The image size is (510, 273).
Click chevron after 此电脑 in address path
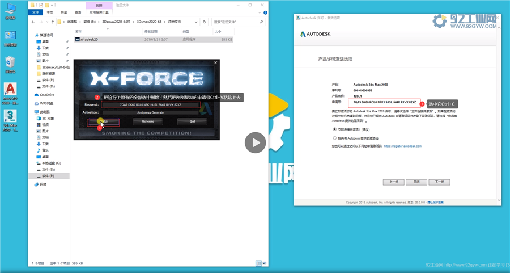pos(80,22)
